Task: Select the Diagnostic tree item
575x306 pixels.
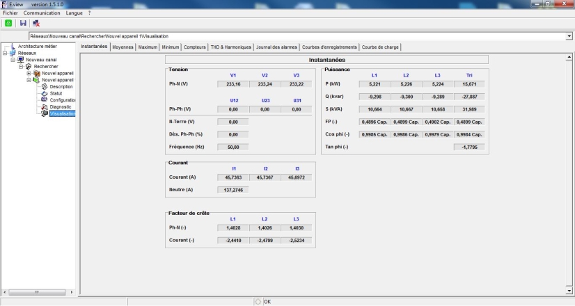Action: (61, 106)
